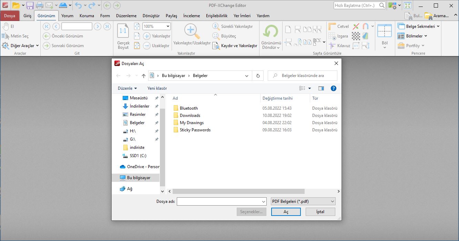Expand the address bar path history dropdown
459x241 pixels.
click(x=247, y=76)
